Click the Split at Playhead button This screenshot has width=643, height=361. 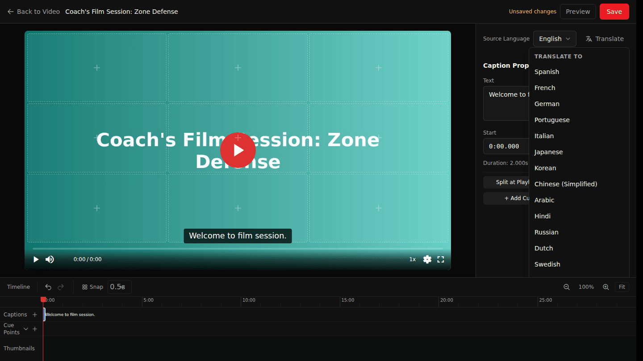tap(506, 182)
